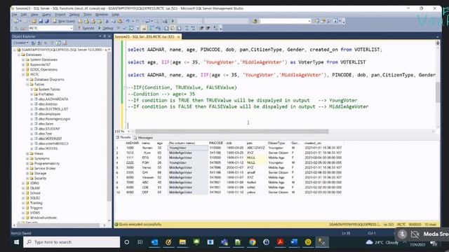
Task: Open File Explorer from taskbar
Action: [182, 242]
